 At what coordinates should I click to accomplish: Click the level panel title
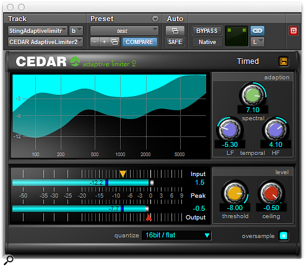click(282, 172)
